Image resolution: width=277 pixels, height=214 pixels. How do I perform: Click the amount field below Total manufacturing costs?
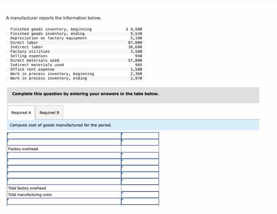coord(140,201)
